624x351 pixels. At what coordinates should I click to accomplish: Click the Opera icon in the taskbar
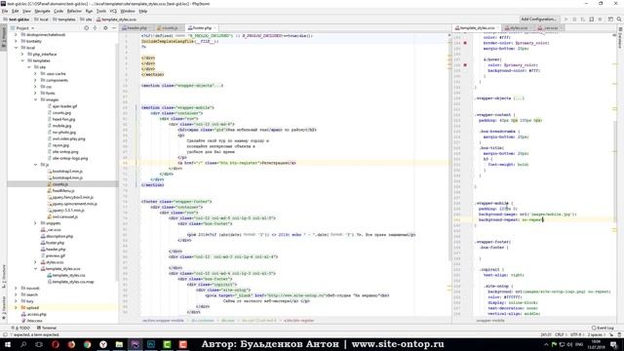click(x=56, y=344)
